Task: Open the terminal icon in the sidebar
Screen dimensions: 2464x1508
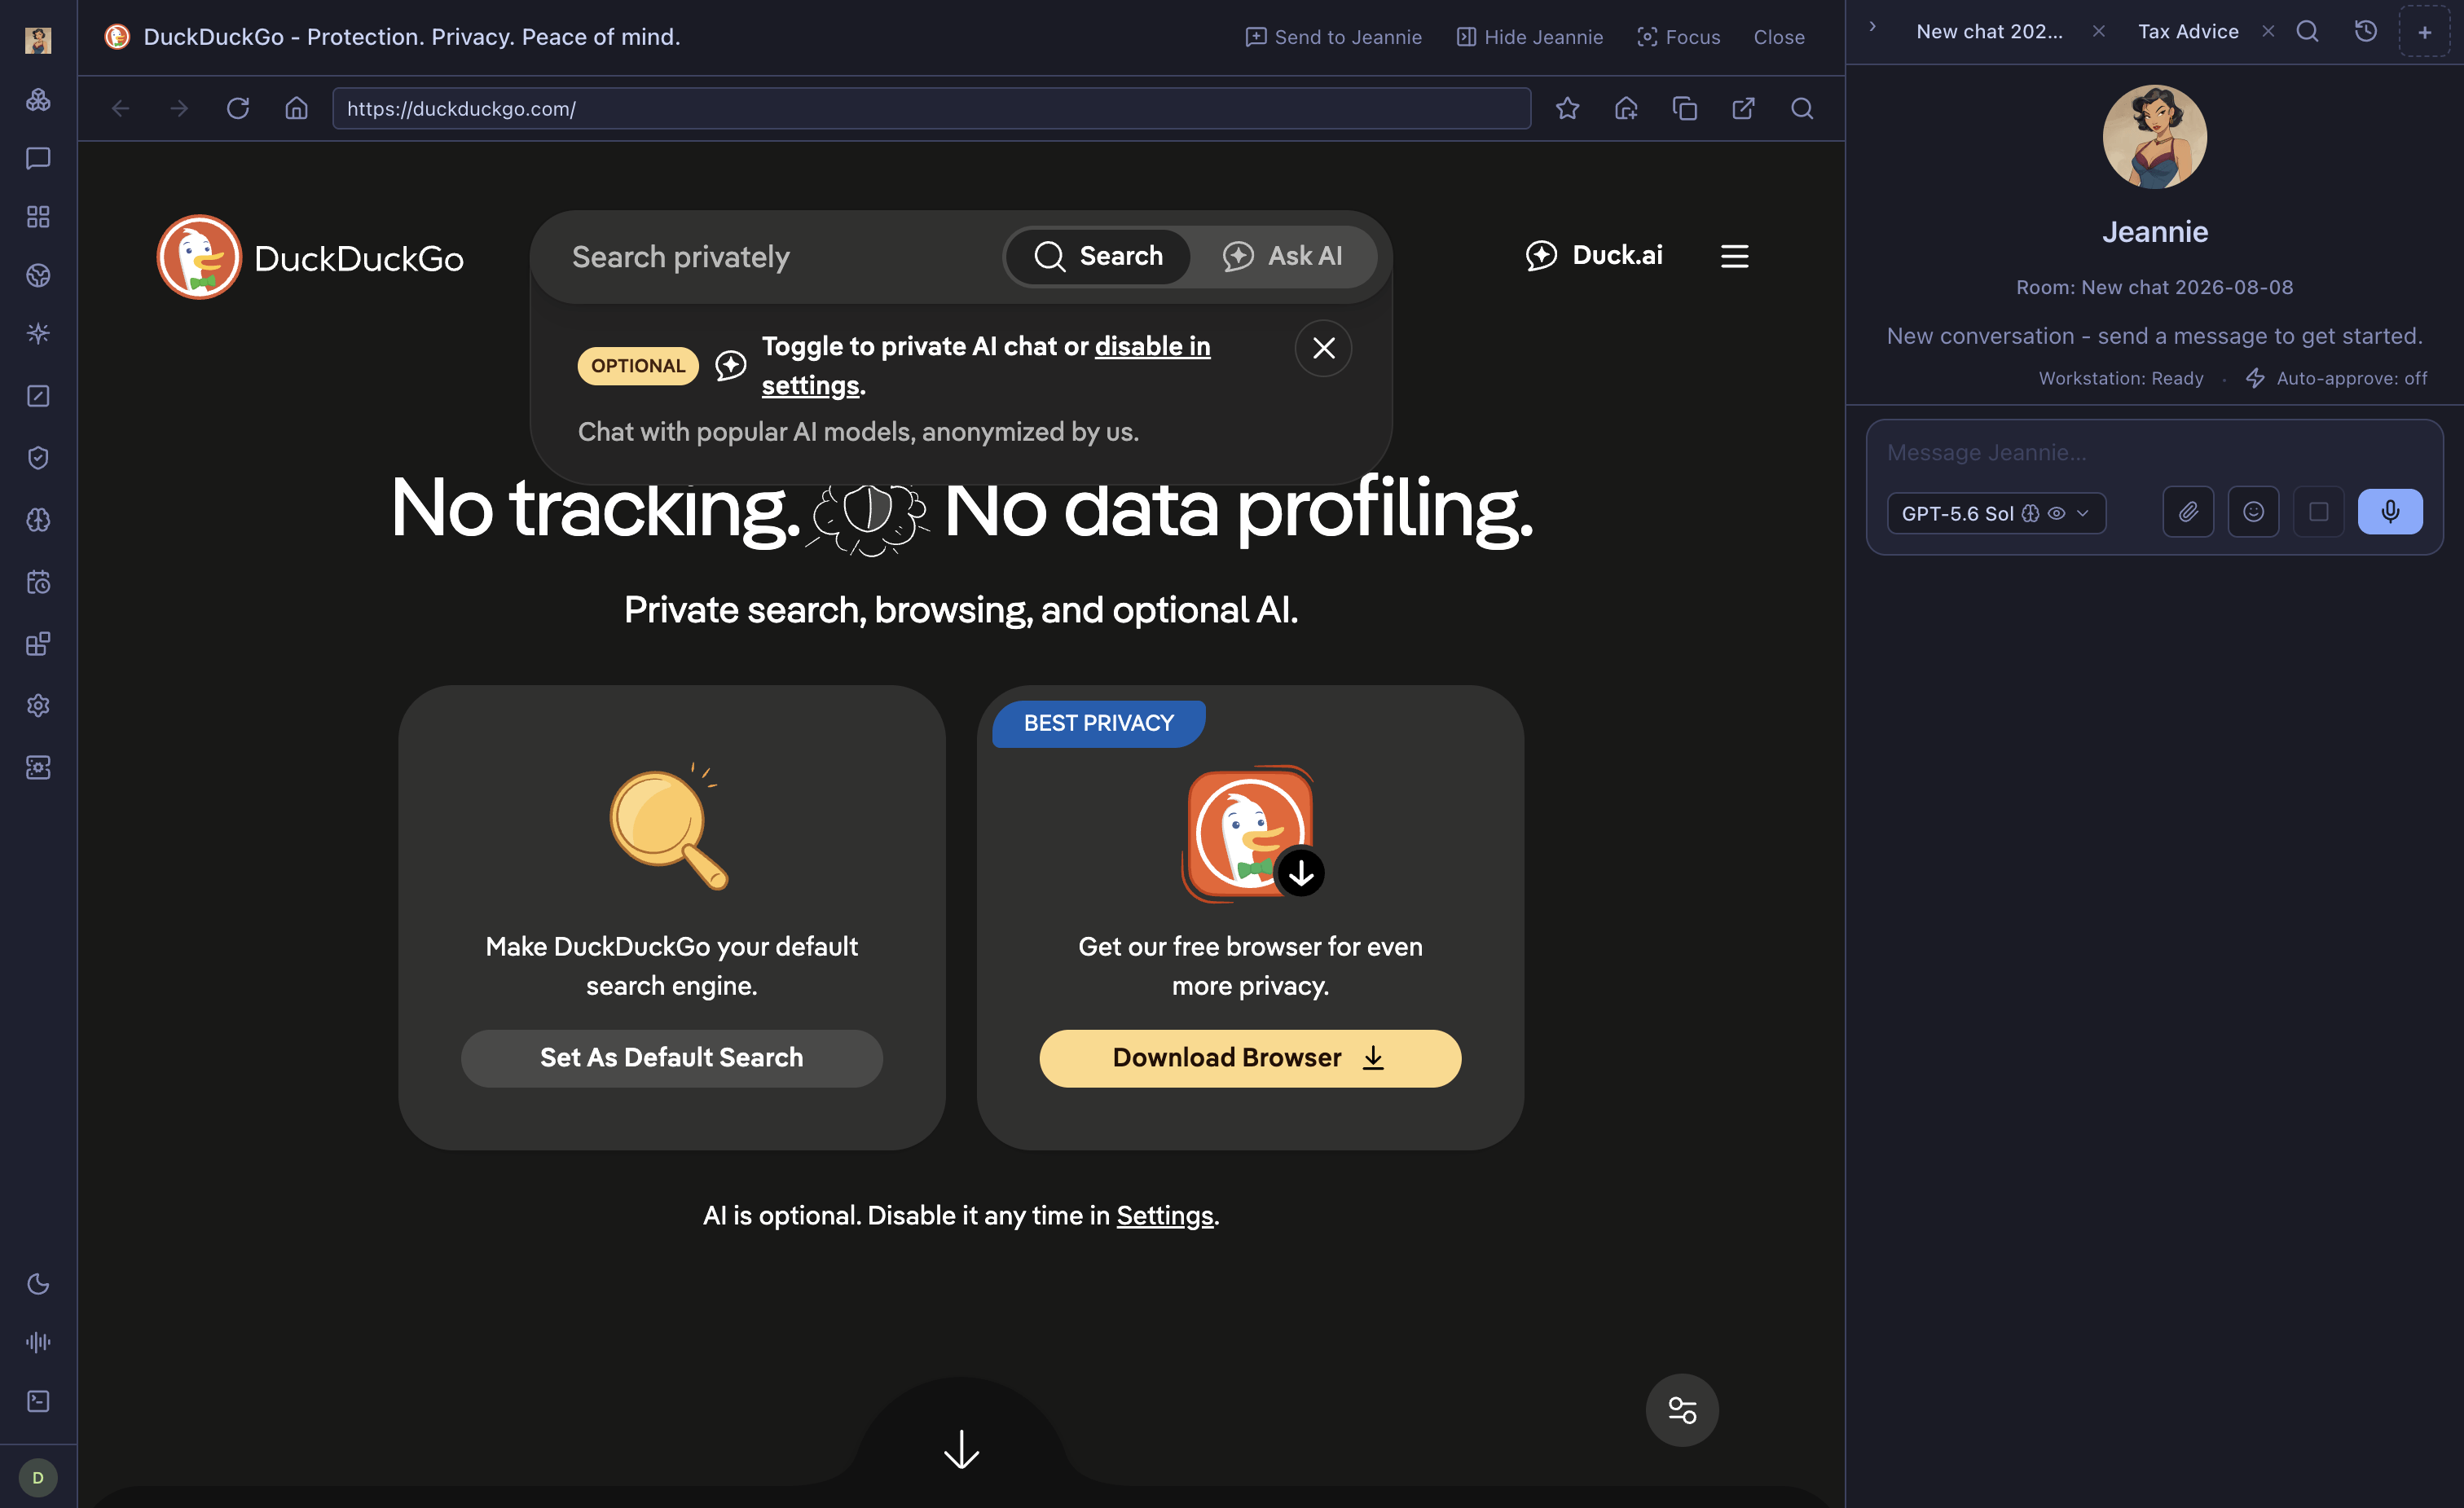Action: (x=38, y=1401)
